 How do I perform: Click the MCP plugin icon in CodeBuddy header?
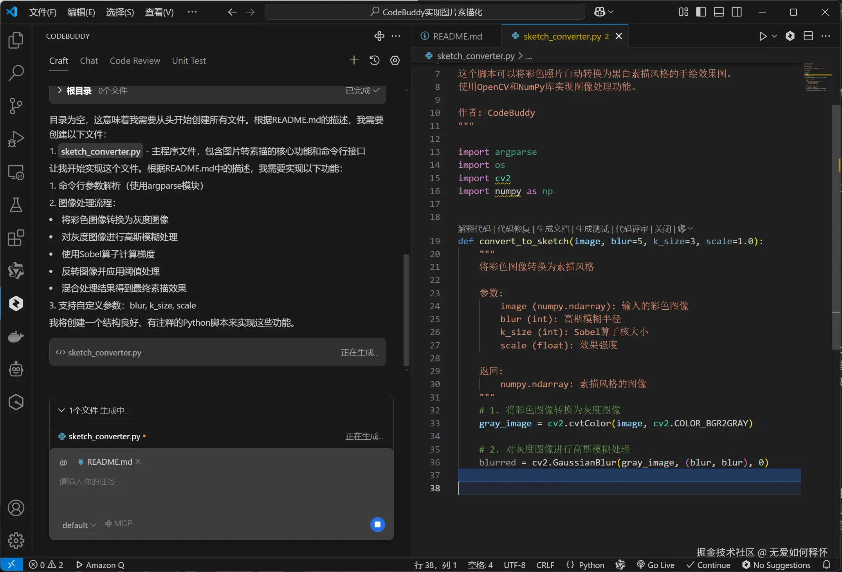379,36
